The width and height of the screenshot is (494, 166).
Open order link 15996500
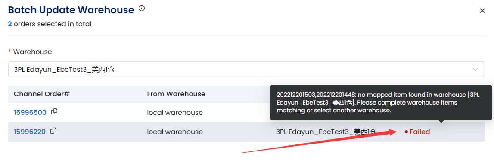(30, 113)
